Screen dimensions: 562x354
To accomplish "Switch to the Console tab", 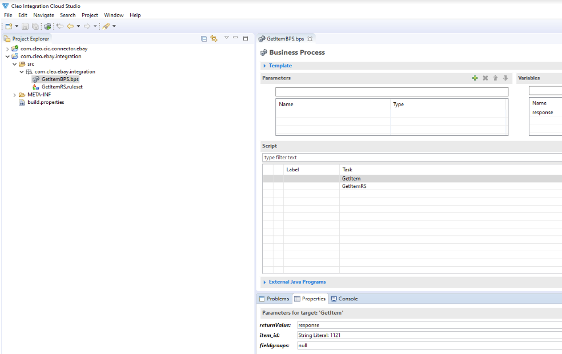I will click(x=344, y=299).
